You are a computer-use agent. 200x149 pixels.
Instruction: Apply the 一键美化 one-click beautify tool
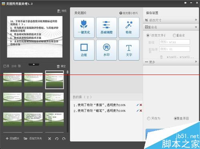point(84,28)
